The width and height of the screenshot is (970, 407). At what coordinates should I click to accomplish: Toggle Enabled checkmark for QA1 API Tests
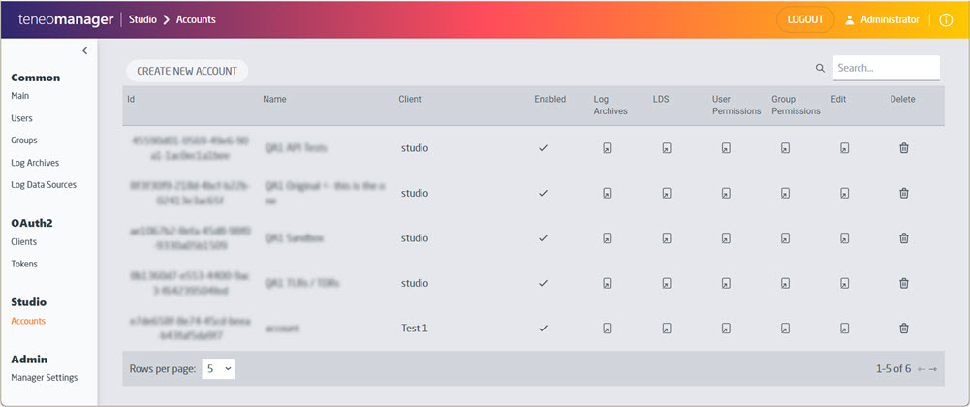point(543,148)
